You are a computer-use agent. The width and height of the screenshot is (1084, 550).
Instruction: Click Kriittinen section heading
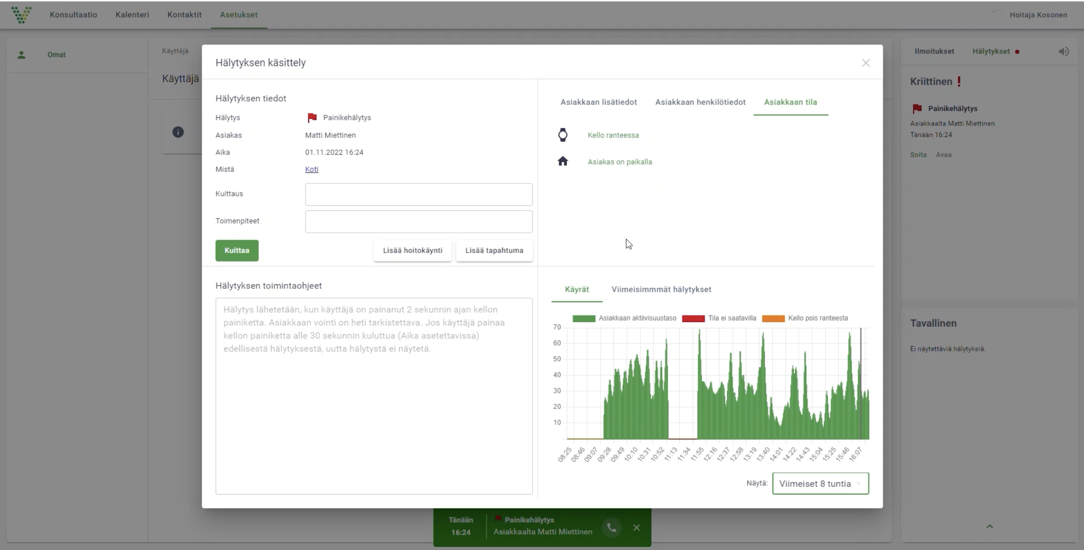tap(931, 81)
